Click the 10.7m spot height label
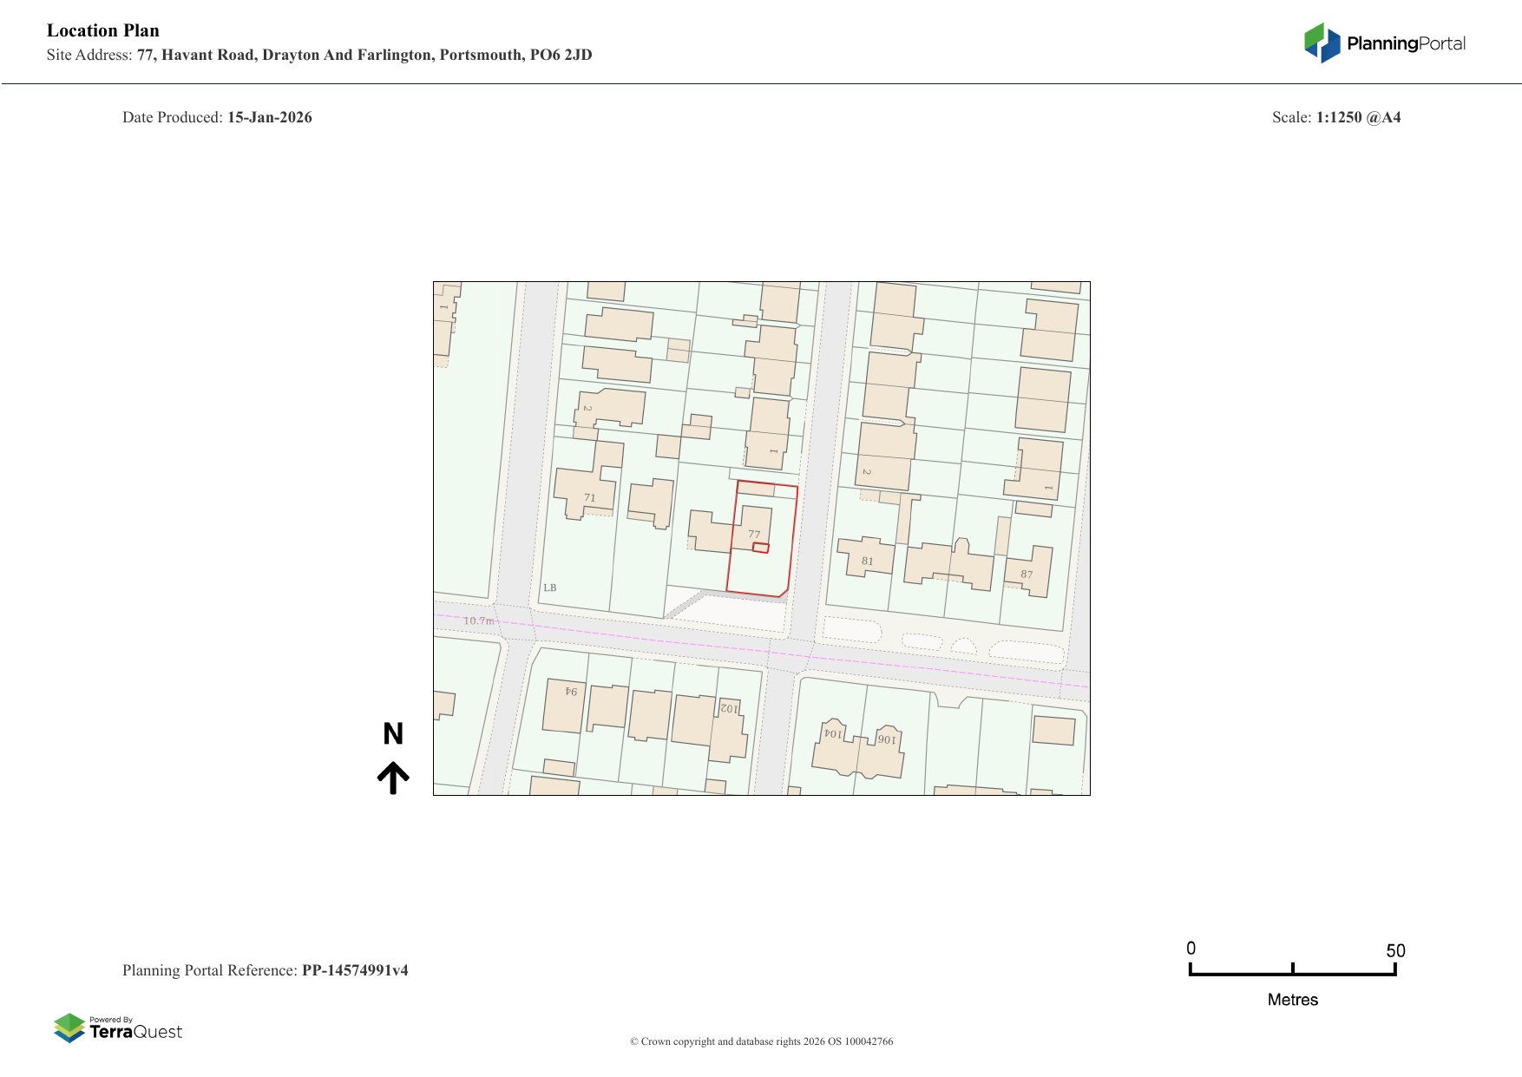 (x=478, y=621)
